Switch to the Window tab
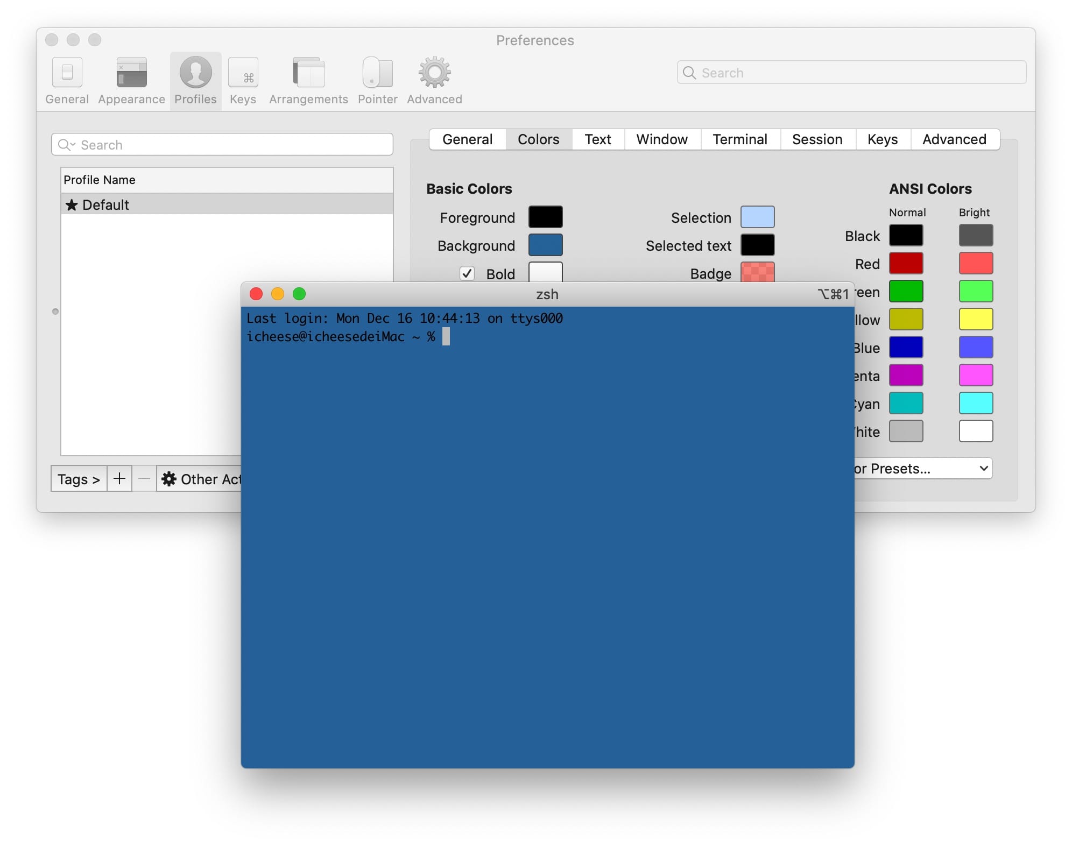1072x848 pixels. coord(661,139)
